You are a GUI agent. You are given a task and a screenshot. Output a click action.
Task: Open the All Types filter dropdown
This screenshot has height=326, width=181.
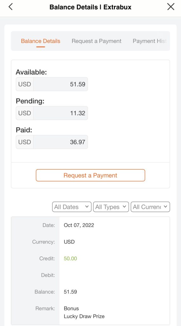pyautogui.click(x=111, y=207)
